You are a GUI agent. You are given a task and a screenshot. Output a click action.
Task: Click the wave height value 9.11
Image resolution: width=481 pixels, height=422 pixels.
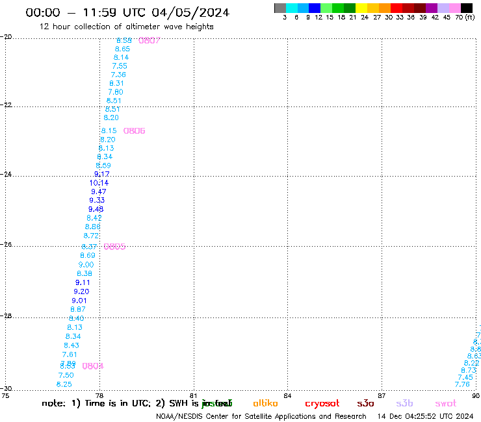coord(83,282)
